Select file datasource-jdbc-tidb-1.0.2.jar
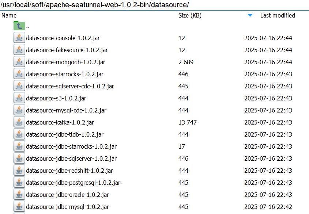The height and width of the screenshot is (214, 309). click(x=65, y=134)
